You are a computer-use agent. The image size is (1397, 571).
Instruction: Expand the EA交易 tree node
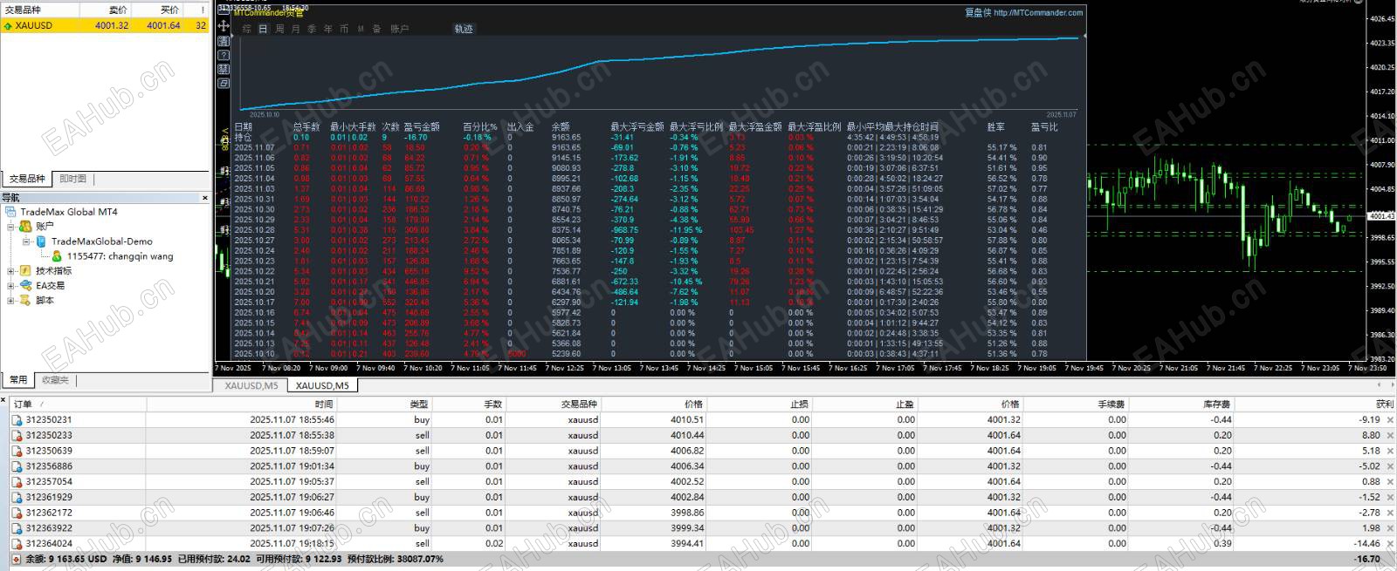coord(10,285)
